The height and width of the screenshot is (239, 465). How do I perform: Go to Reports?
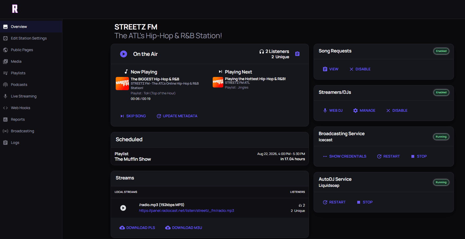point(31,119)
